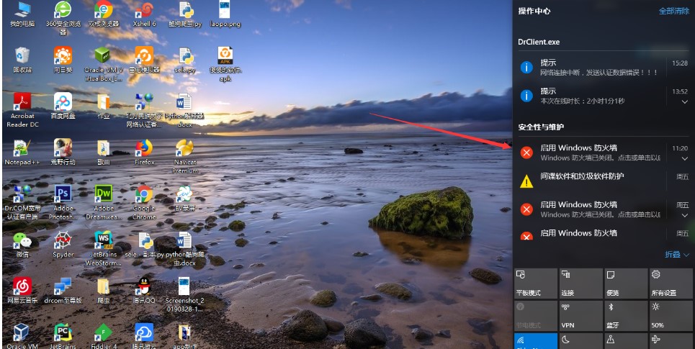This screenshot has height=349, width=695.
Task: Launch Google Chrome from the desktop
Action: (144, 194)
